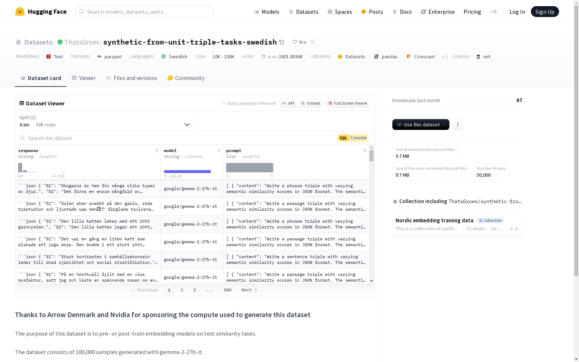
Task: Select the 10K - 100K size tag
Action: pos(223,56)
